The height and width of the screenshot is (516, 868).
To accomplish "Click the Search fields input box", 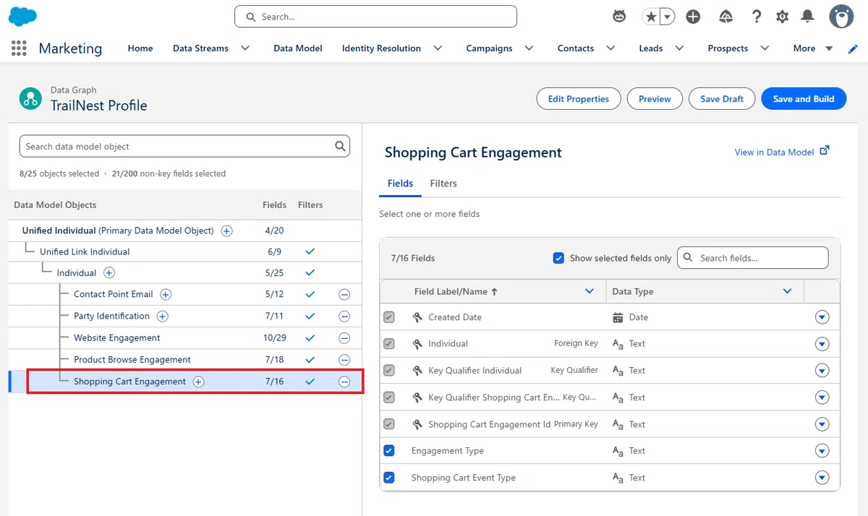I will 753,258.
